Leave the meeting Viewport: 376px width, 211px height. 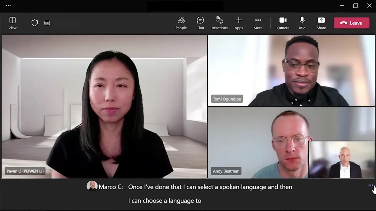[x=351, y=23]
